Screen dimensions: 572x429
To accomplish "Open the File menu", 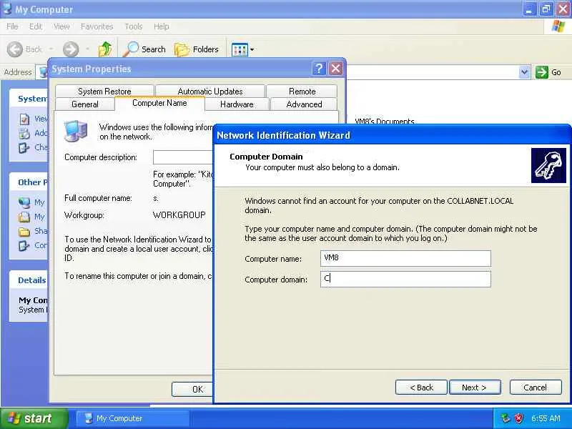I will 12,26.
